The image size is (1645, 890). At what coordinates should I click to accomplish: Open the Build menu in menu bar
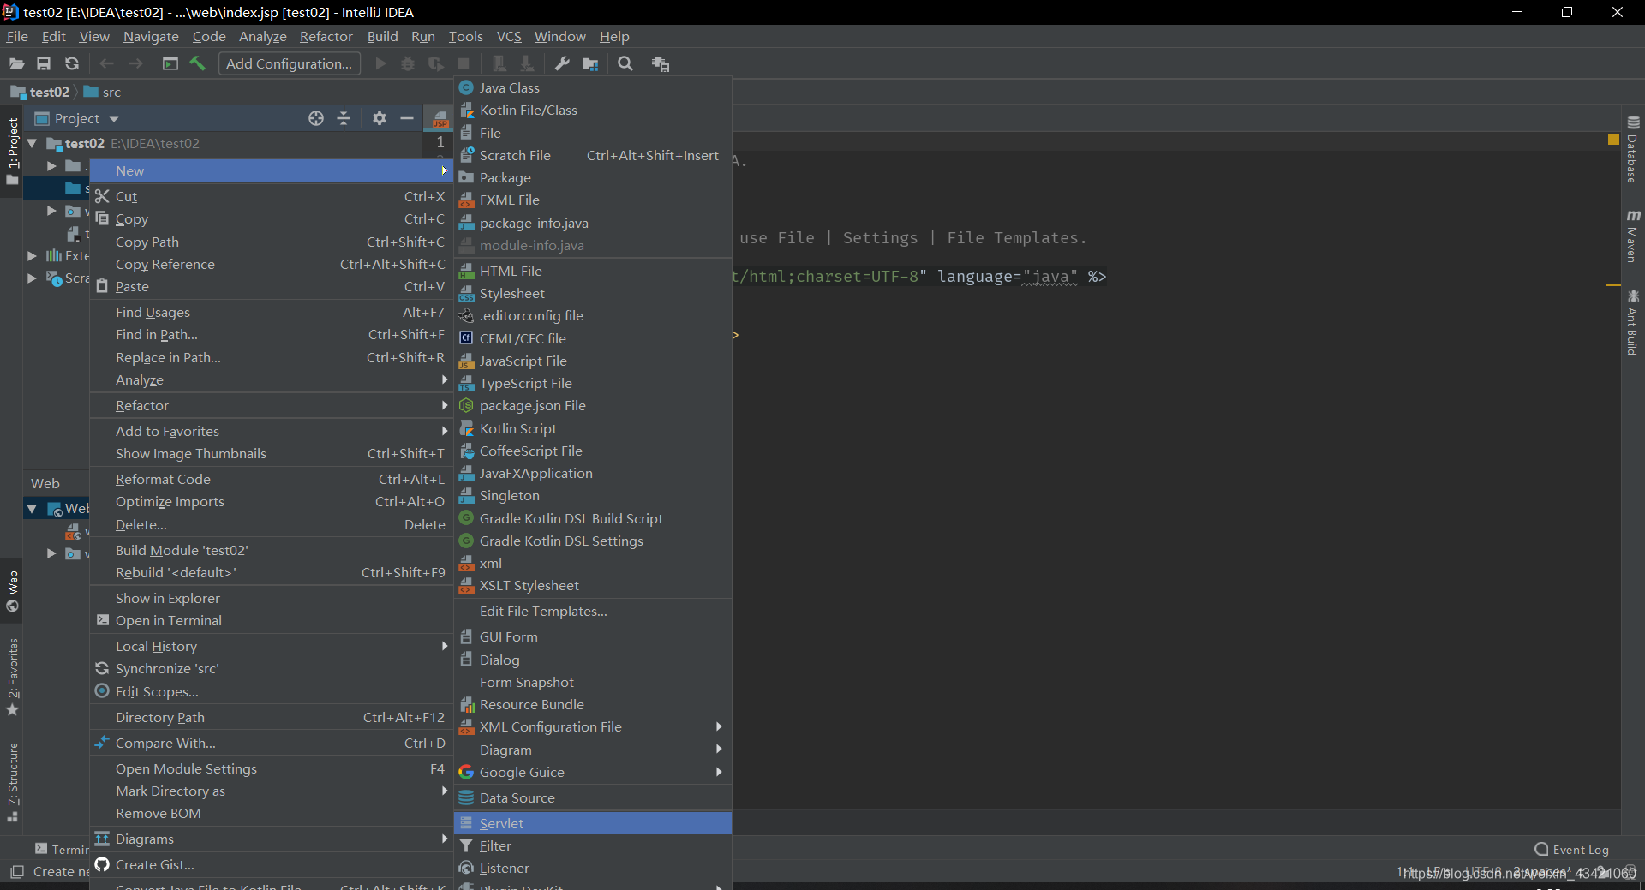pyautogui.click(x=382, y=36)
